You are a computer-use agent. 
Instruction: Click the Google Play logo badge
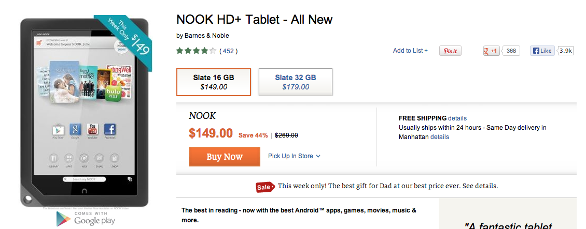(x=85, y=219)
